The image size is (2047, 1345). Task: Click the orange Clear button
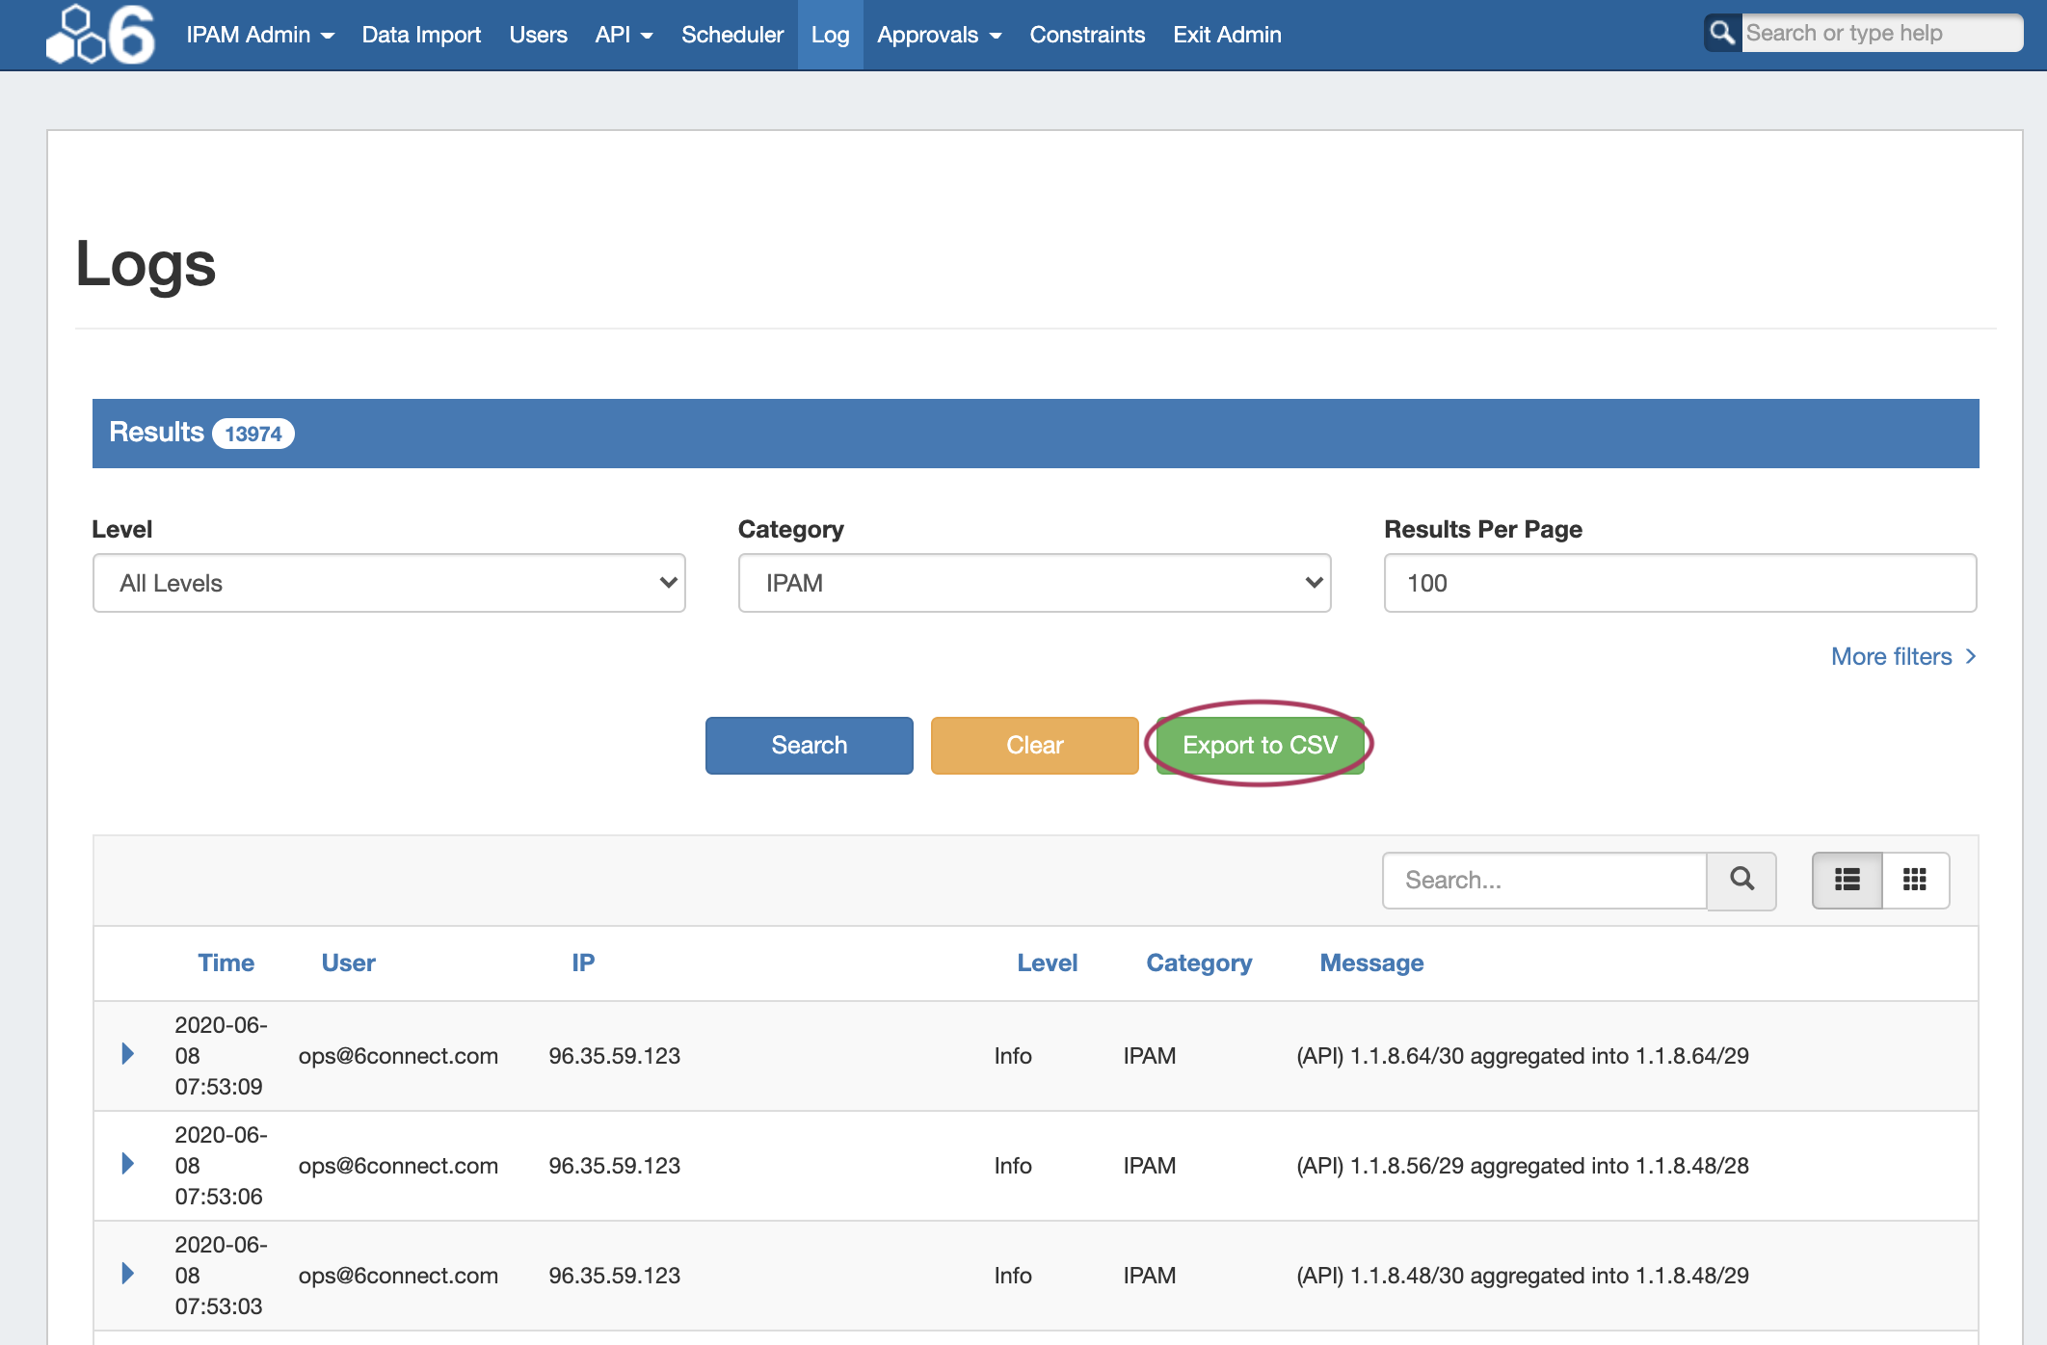(1034, 745)
